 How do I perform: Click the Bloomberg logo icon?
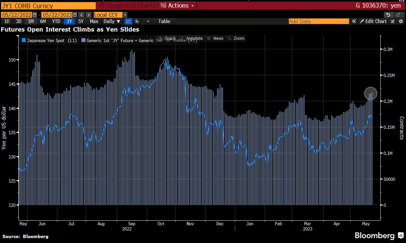[401, 235]
